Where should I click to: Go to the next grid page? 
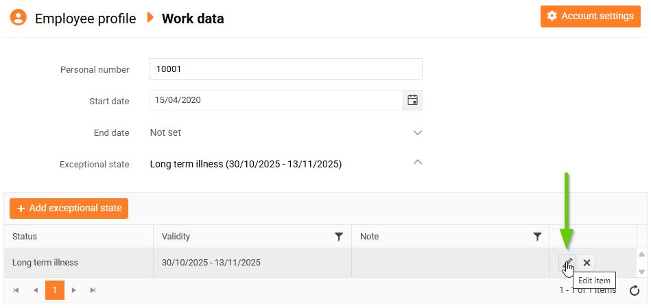tap(74, 290)
